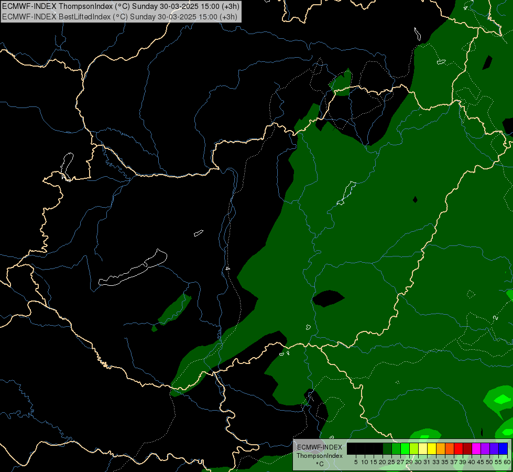Click legend scale value 40
The height and width of the screenshot is (472, 513).
pyautogui.click(x=472, y=462)
